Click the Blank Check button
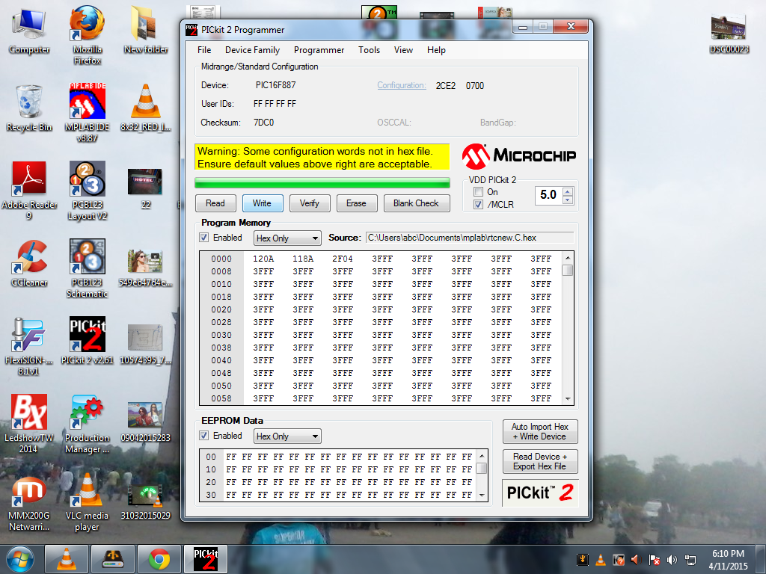The image size is (766, 574). click(416, 203)
